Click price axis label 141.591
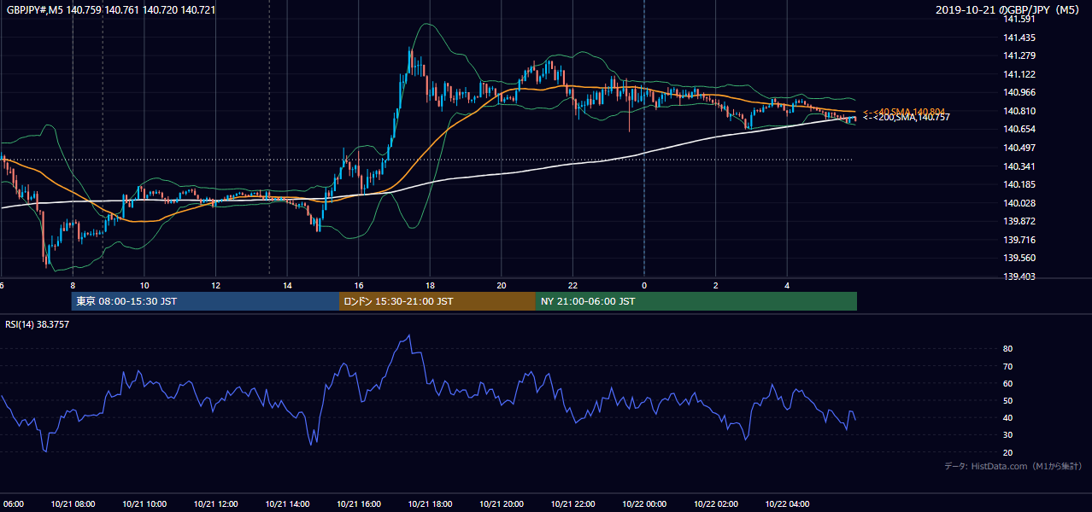The image size is (1092, 512). tap(1019, 19)
